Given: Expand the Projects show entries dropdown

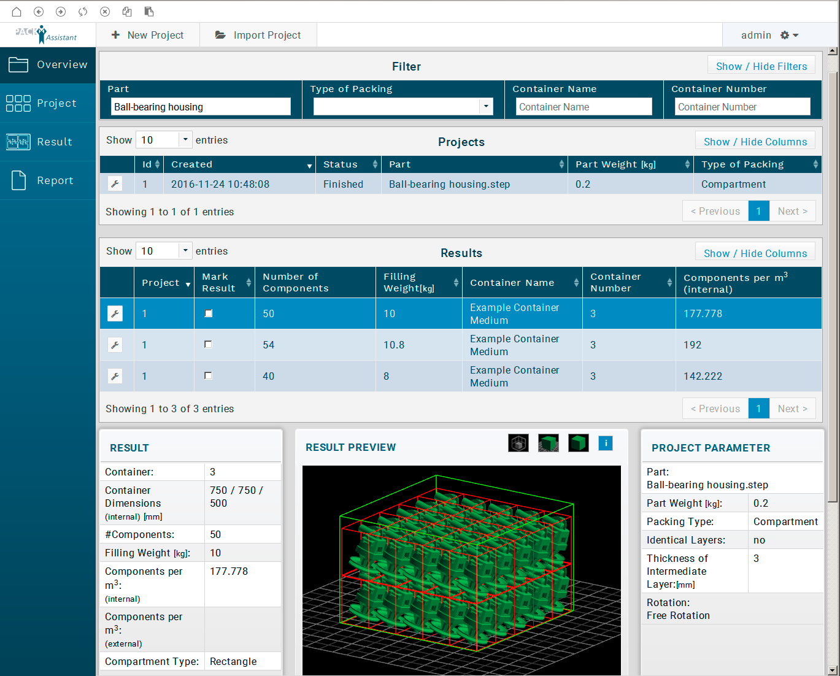Looking at the screenshot, I should (x=185, y=140).
